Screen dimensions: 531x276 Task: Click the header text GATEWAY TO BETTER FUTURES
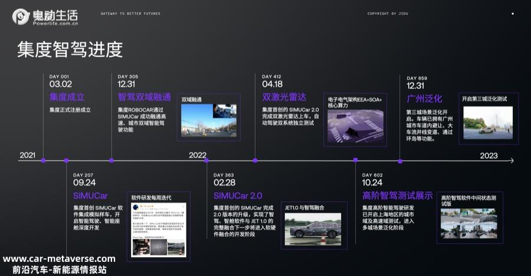coord(130,14)
